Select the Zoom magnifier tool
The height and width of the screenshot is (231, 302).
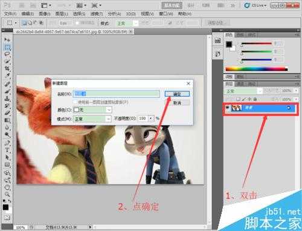pos(7,194)
